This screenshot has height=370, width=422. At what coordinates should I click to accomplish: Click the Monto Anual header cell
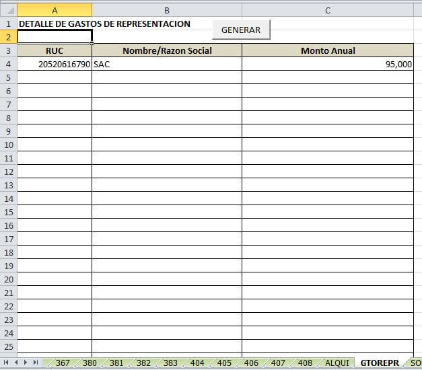328,50
